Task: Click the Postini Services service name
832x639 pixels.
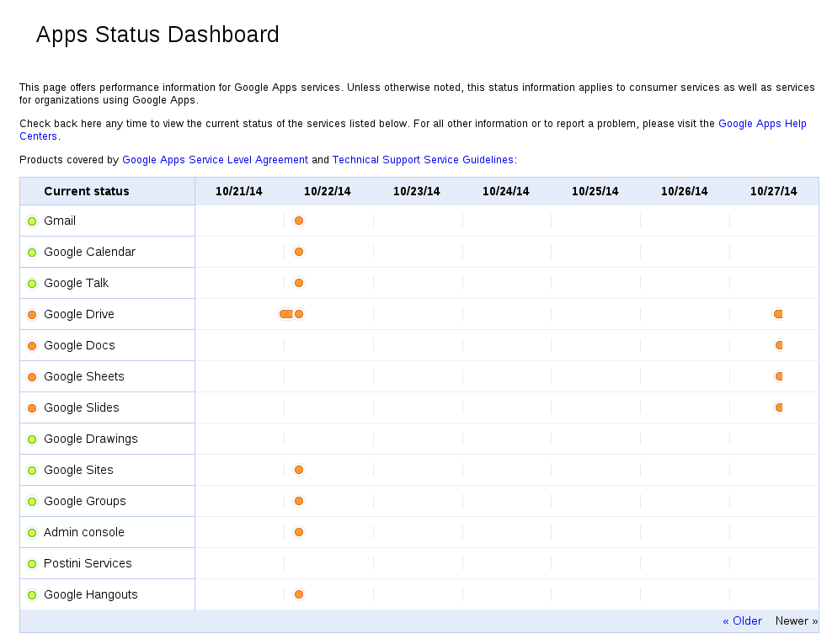Action: point(88,564)
